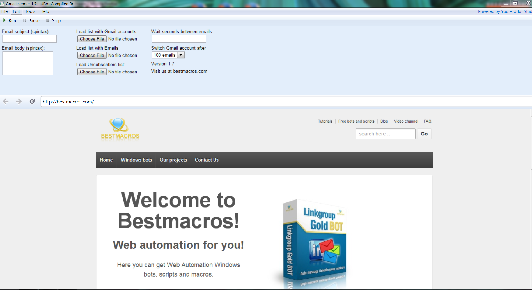Focus the Wait seconds between emails field
The width and height of the screenshot is (532, 290).
[179, 39]
